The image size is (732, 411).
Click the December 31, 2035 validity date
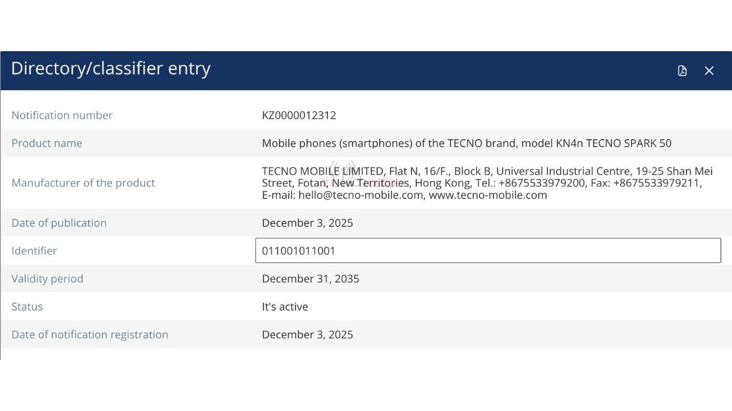pos(310,278)
